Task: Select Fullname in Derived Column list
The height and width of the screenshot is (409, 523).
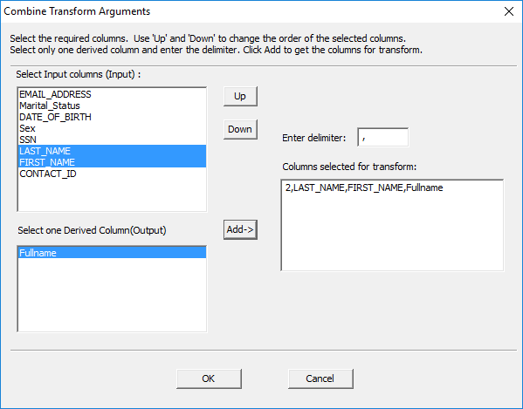Action: point(112,253)
